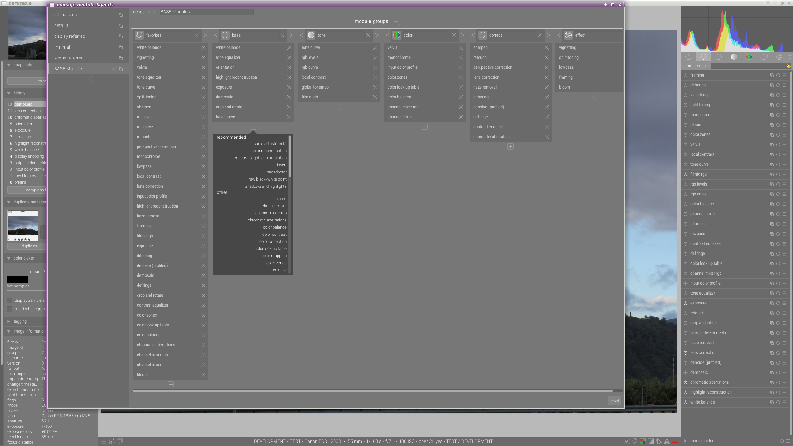The height and width of the screenshot is (446, 793).
Task: Select the scene referred layout preset
Action: [69, 58]
